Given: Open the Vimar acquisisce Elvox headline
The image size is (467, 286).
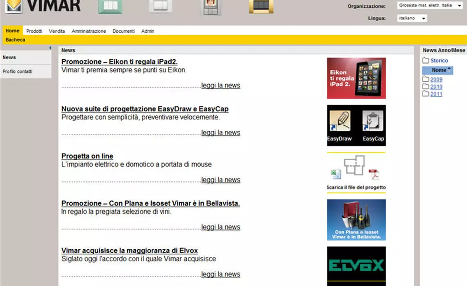Looking at the screenshot, I should (129, 250).
